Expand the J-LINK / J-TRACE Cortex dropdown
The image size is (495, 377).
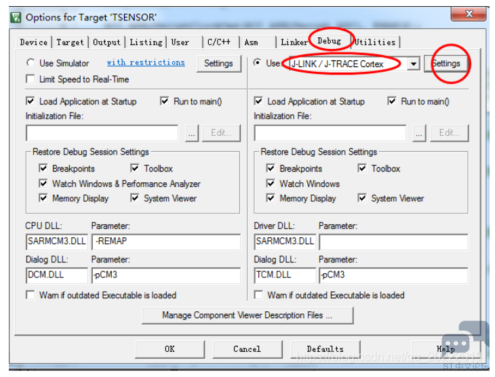(413, 64)
